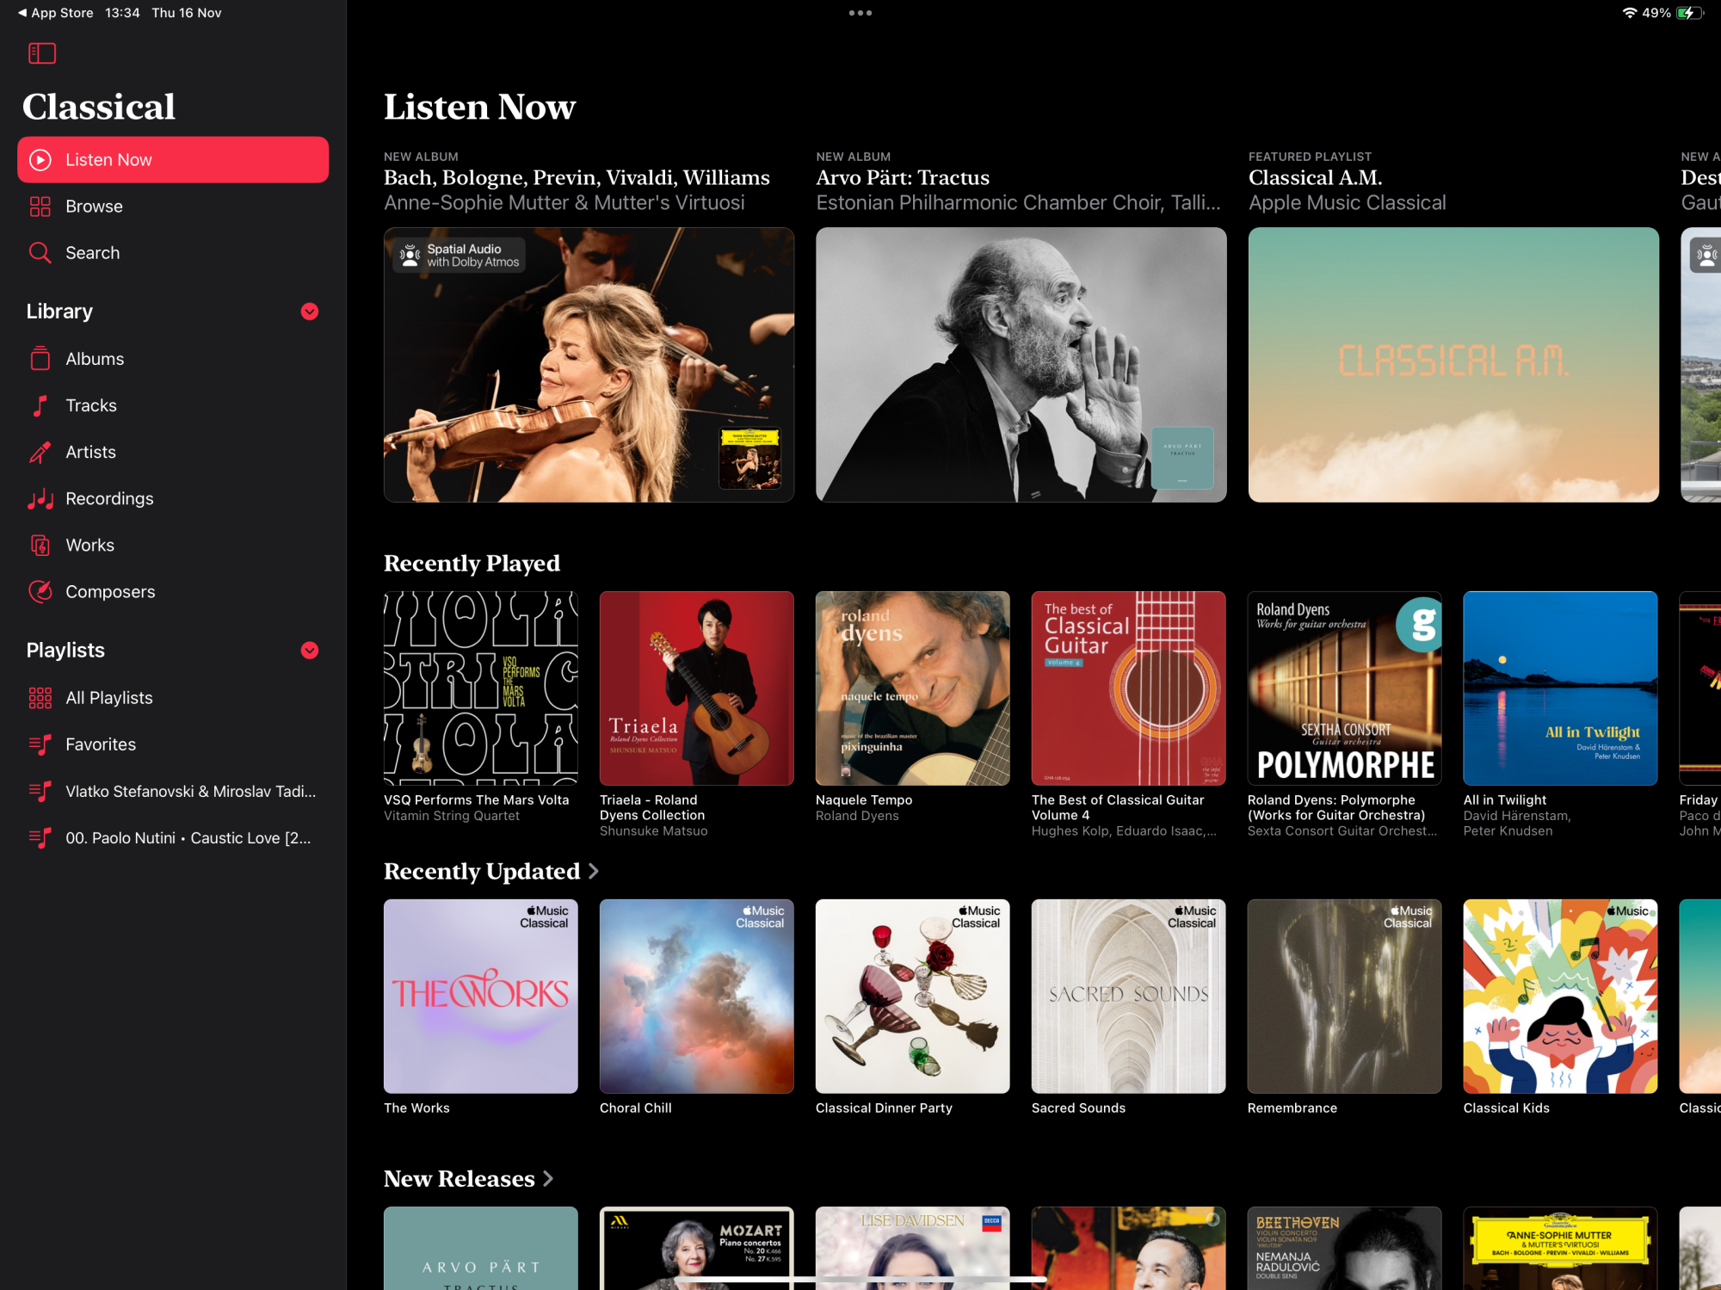Click the All Playlists grid icon
Viewport: 1721px width, 1290px height.
pos(40,698)
